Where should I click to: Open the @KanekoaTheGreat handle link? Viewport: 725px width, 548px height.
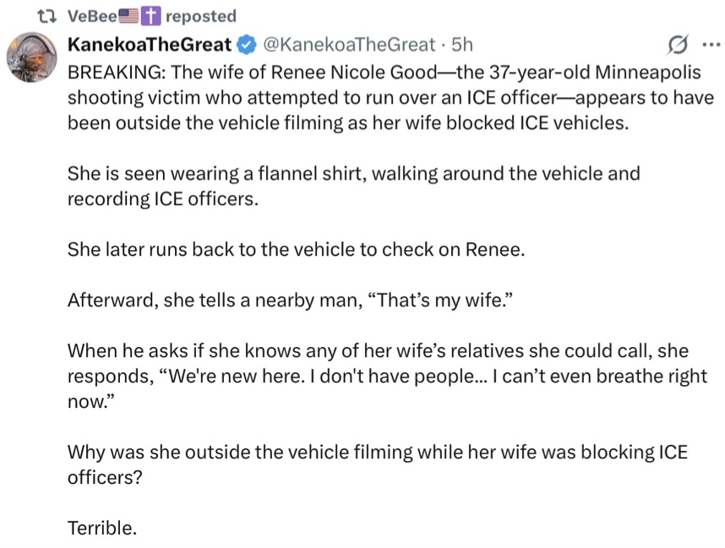coord(350,44)
